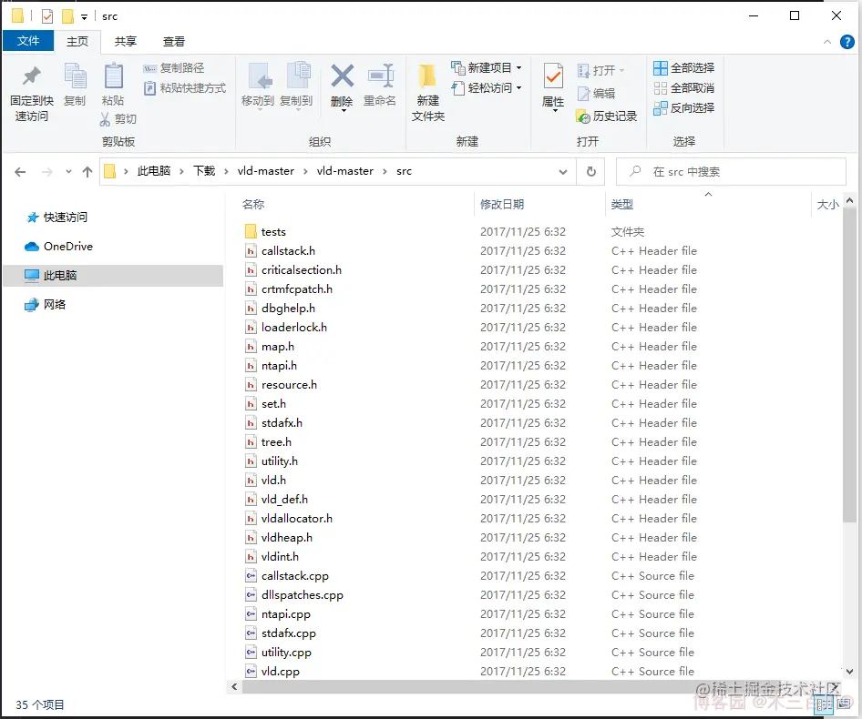Viewport: 862px width, 719px height.
Task: Click the Properties (属性) icon
Action: [552, 76]
